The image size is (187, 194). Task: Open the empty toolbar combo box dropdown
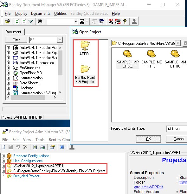coord(76,22)
